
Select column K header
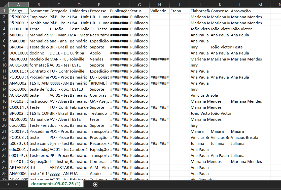220,5
